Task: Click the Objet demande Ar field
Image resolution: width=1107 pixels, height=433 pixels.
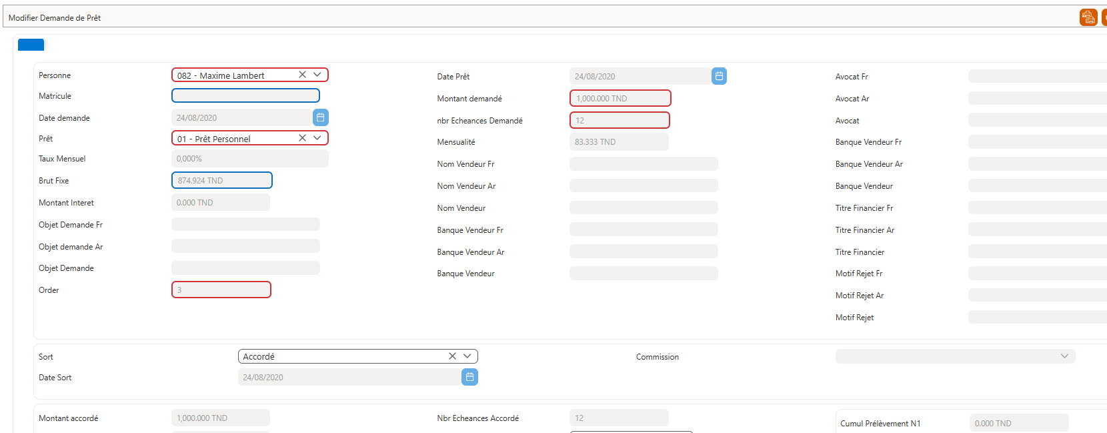Action: point(245,246)
